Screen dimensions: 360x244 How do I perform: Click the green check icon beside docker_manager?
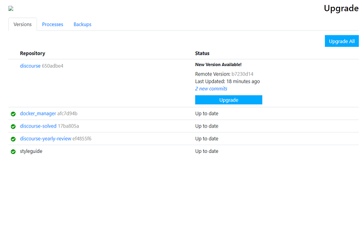[x=13, y=114]
